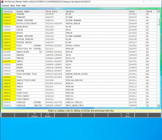Click the F3 Charac button
The image size is (162, 140).
[34, 115]
